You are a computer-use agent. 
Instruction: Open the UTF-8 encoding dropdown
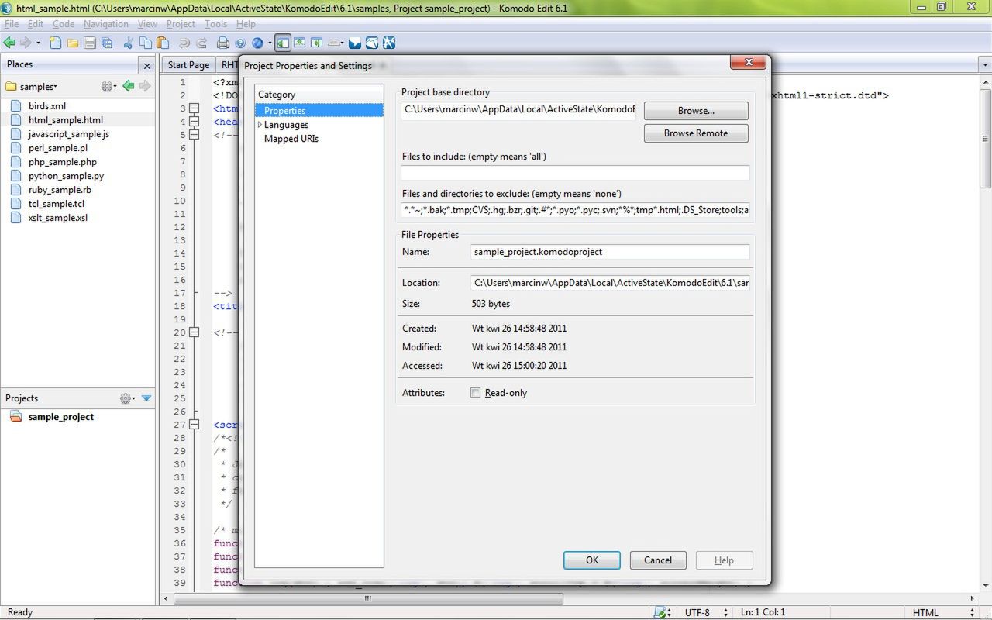[x=705, y=612]
